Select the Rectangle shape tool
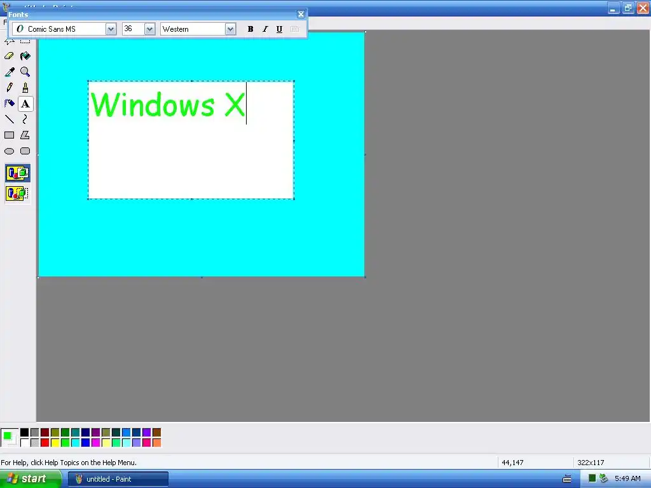 9,135
